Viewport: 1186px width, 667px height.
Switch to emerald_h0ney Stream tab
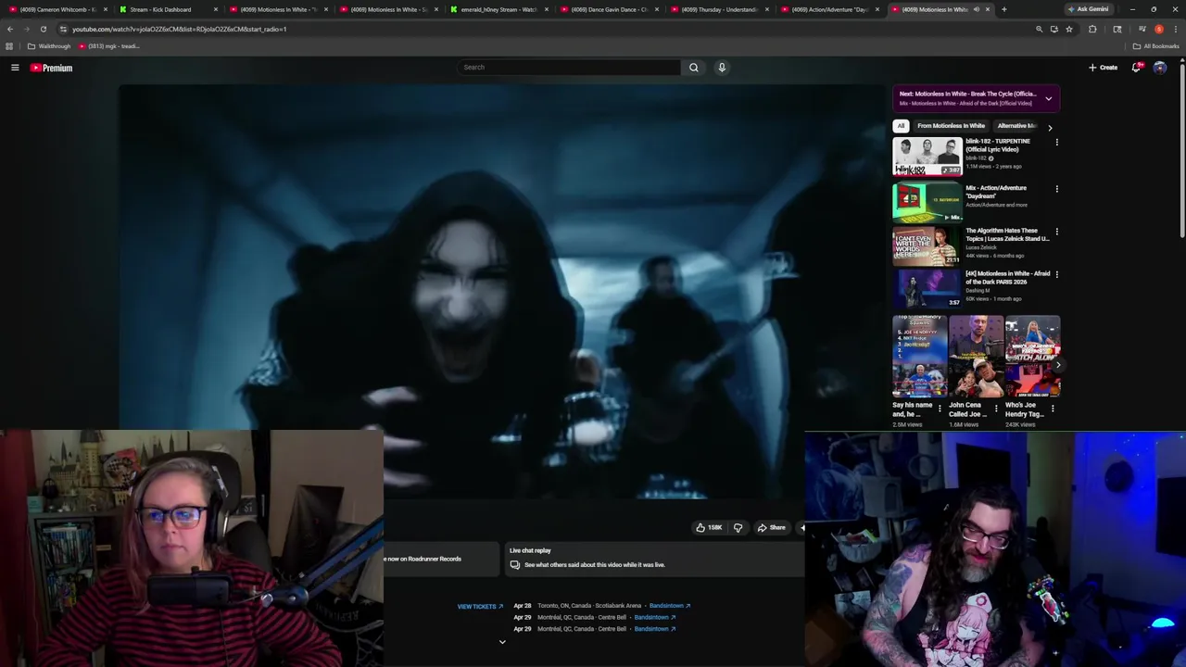pyautogui.click(x=499, y=9)
